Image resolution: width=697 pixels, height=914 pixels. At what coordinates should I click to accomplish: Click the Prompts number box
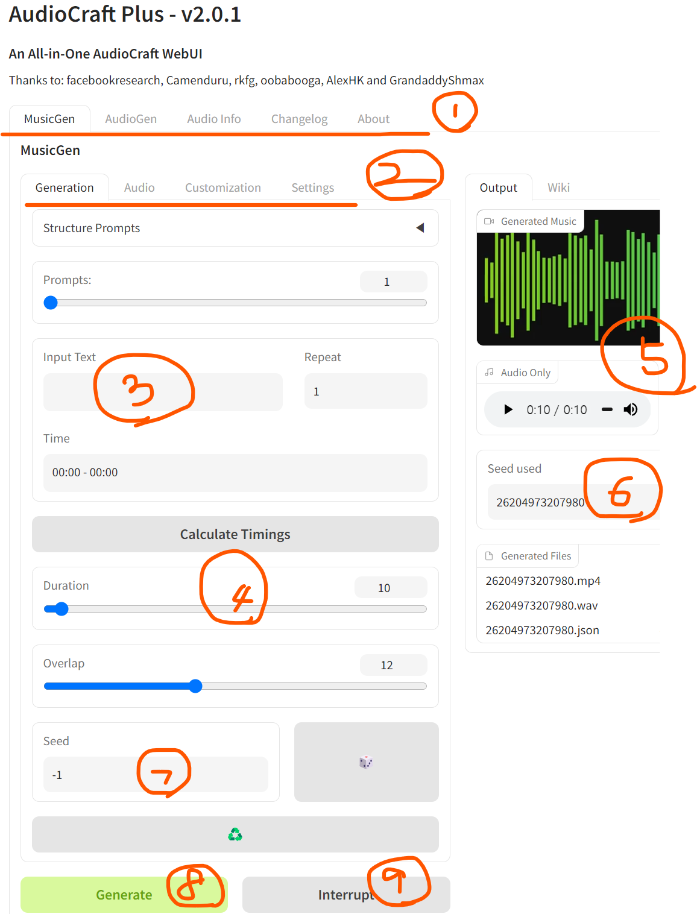coord(393,282)
